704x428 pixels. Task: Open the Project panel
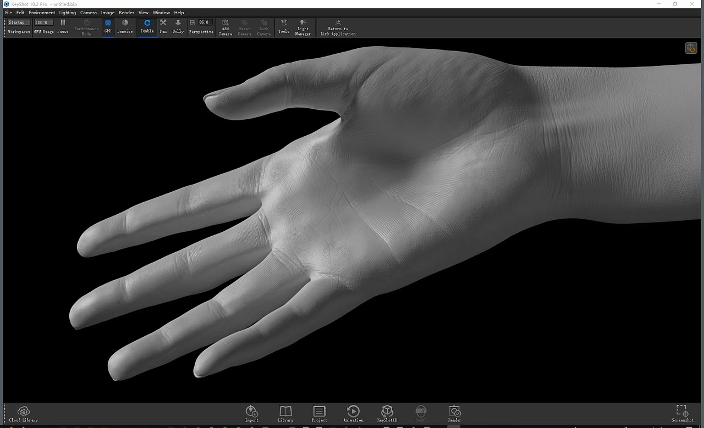(x=320, y=414)
